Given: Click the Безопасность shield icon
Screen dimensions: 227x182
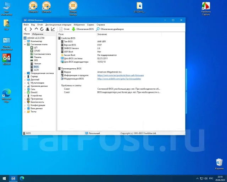Looking at the screenshot, I should [x=28, y=102].
